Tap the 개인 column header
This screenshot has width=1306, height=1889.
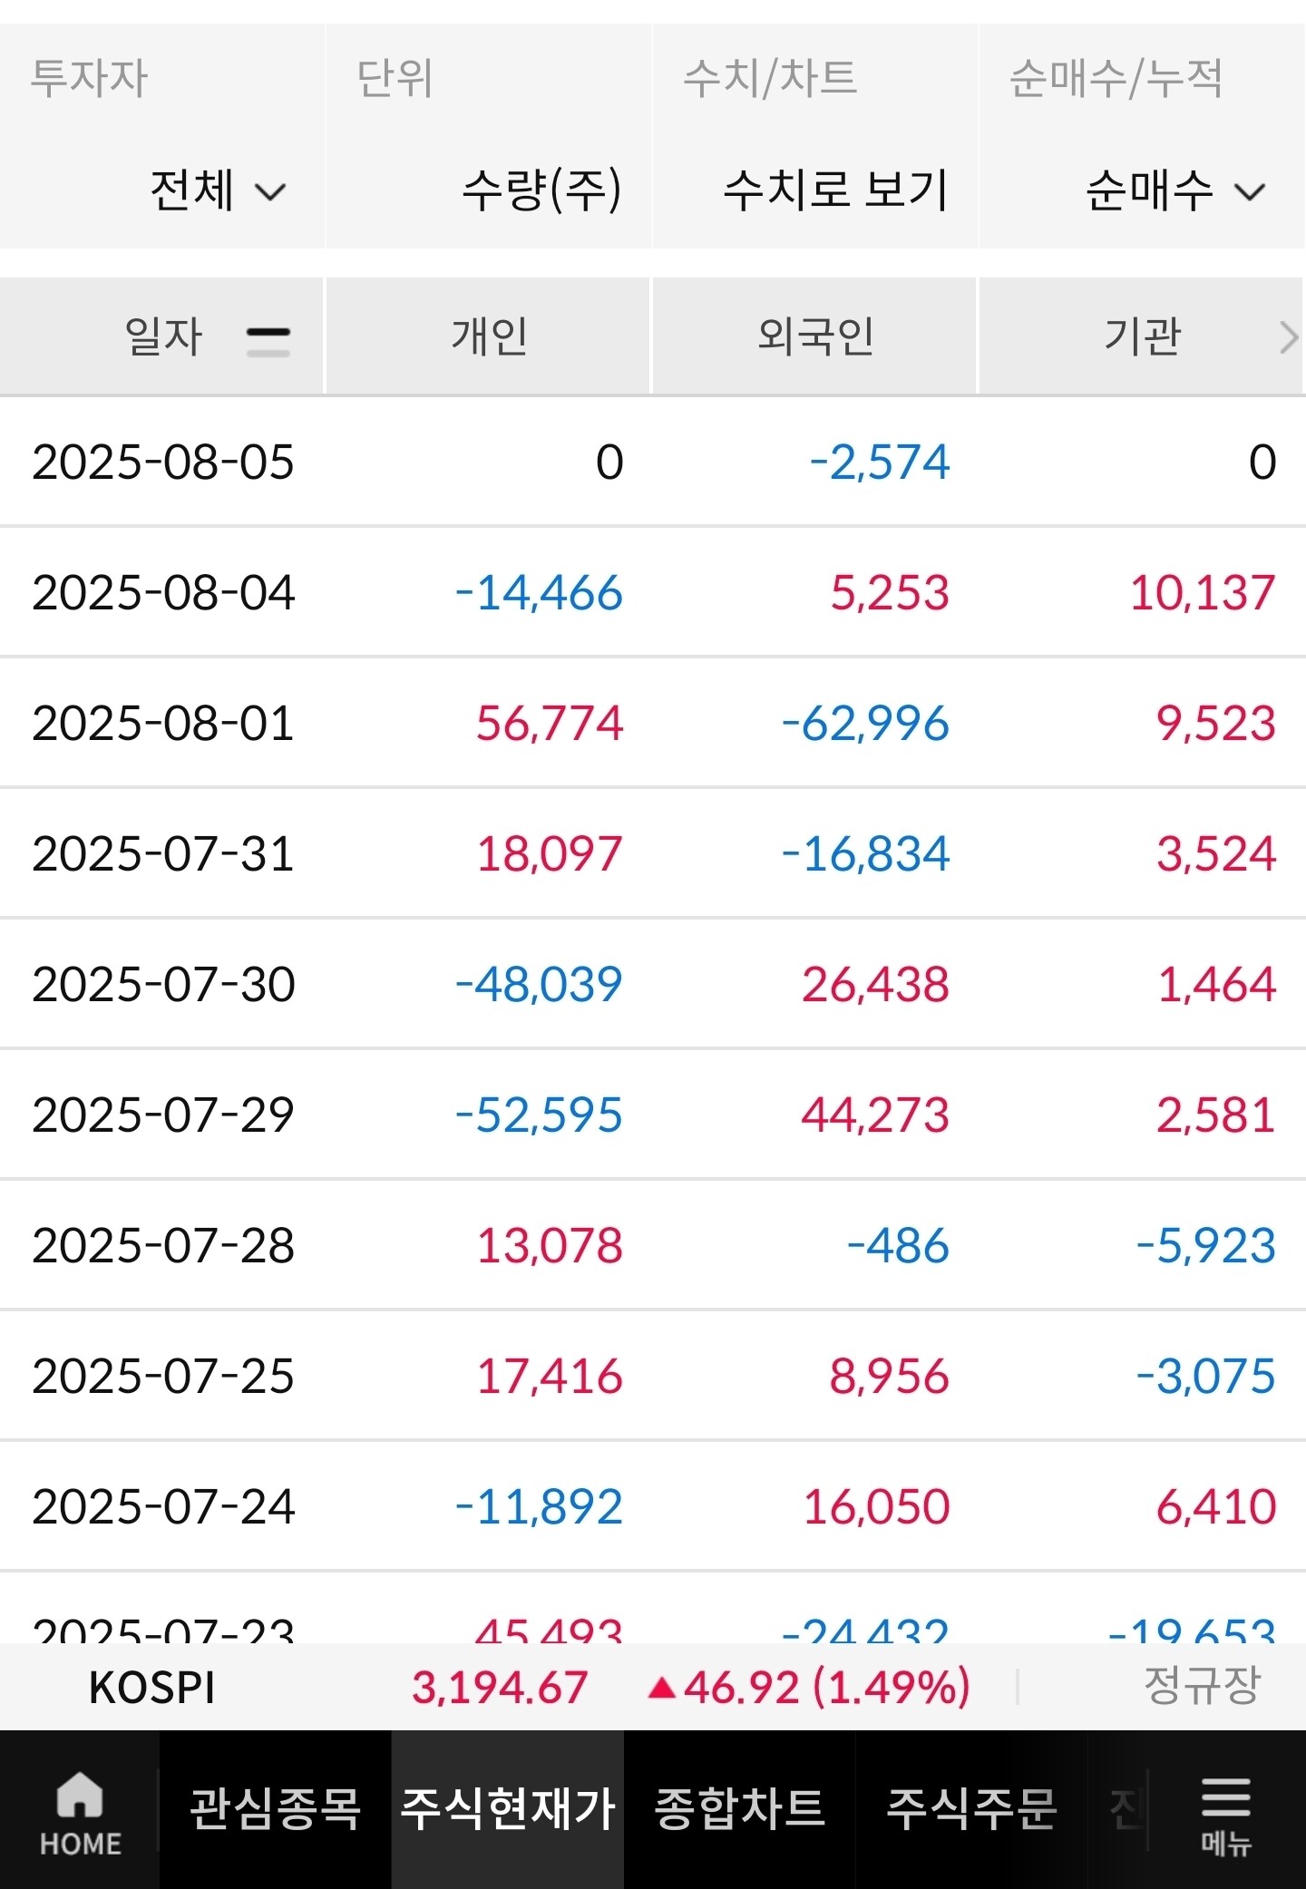(488, 336)
